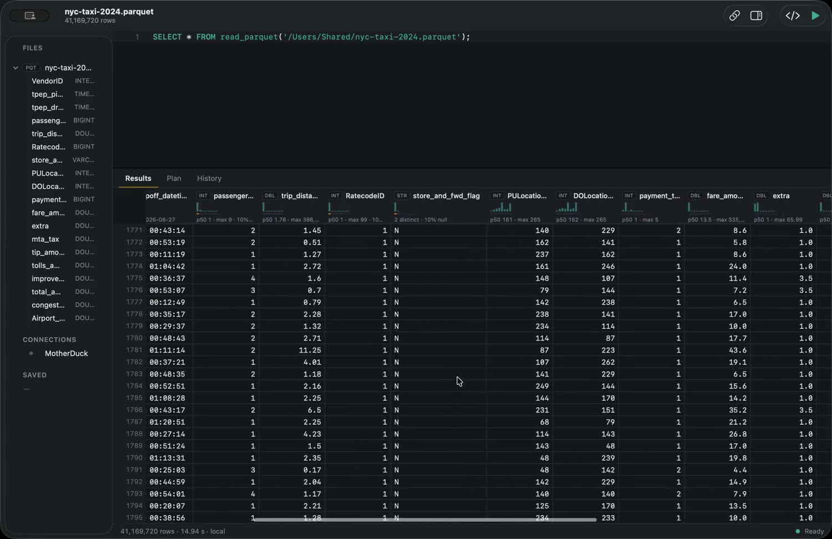Click fare amount cell 43.6
The height and width of the screenshot is (539, 832).
coord(738,350)
